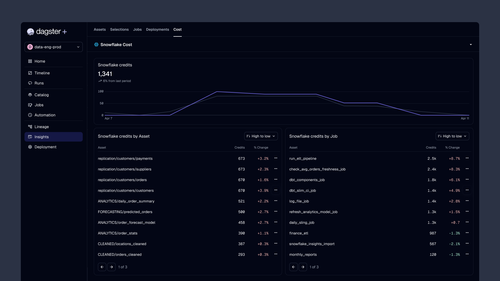
Task: Open the replication/customers/payments asset
Action: (x=125, y=158)
